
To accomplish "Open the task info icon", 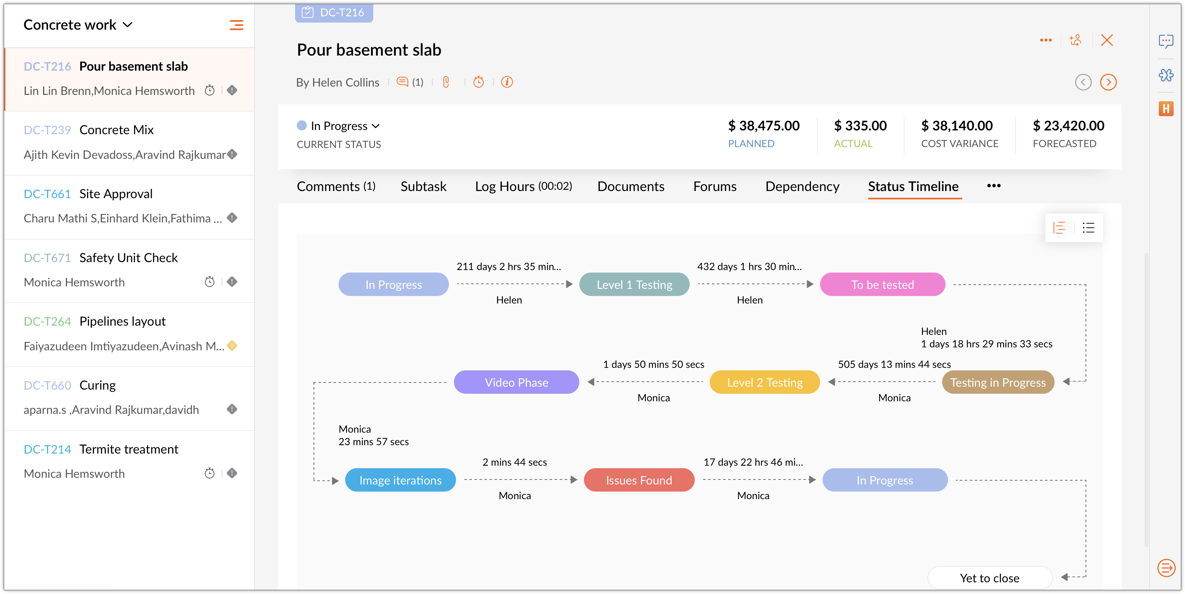I will click(x=507, y=82).
